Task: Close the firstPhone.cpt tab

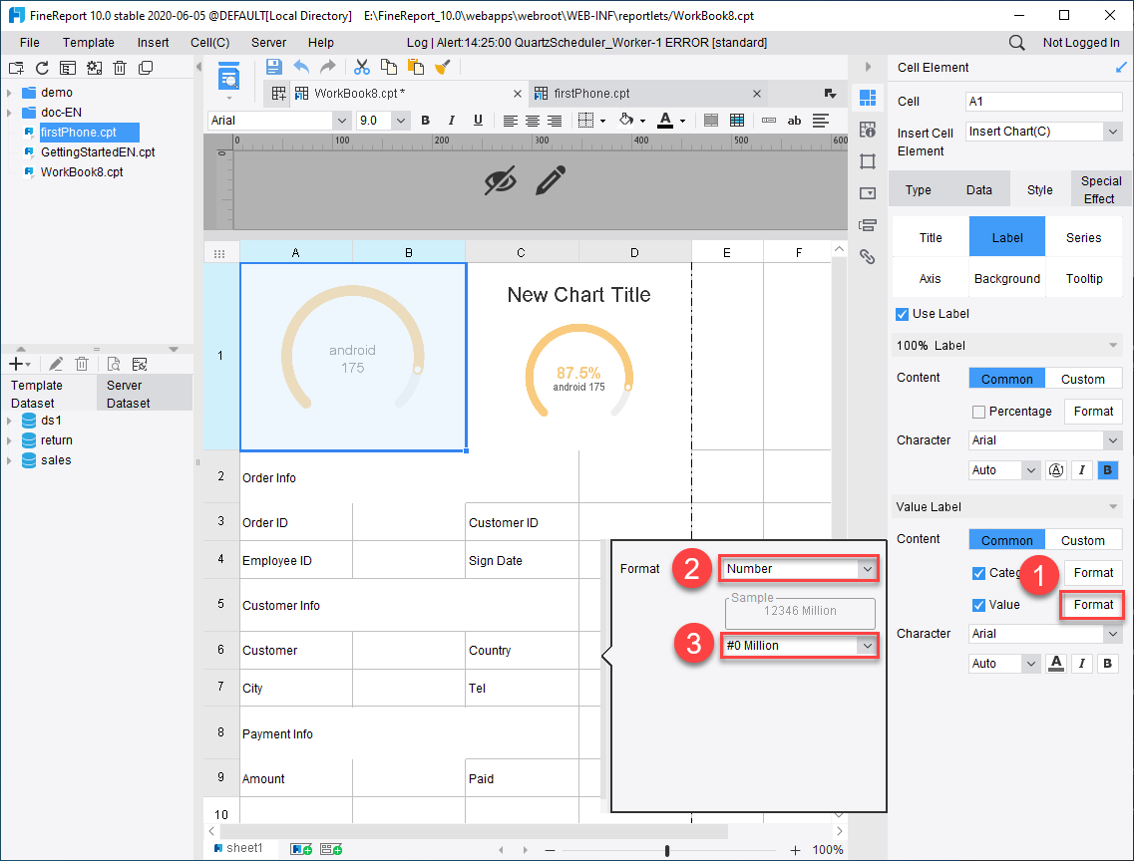Action: pyautogui.click(x=756, y=94)
